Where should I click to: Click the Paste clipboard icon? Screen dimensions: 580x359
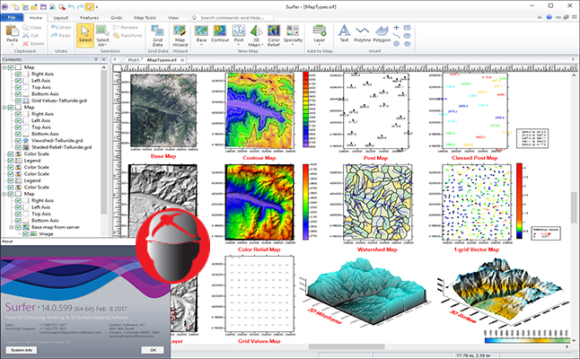click(13, 31)
